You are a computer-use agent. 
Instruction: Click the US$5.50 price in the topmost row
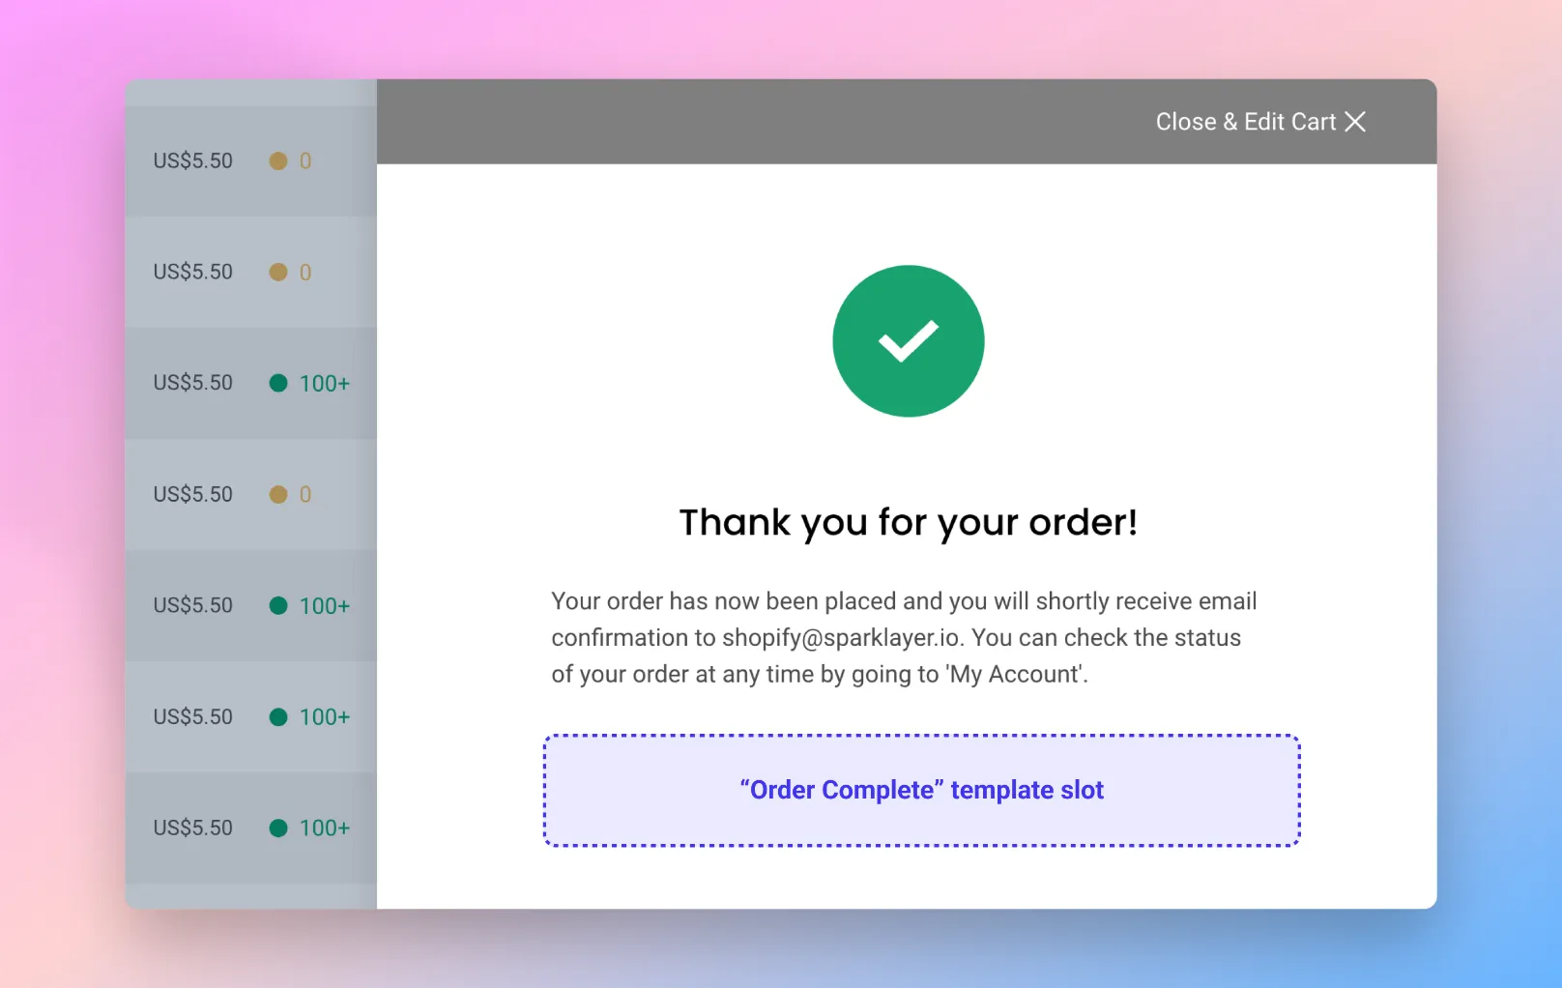pos(193,160)
